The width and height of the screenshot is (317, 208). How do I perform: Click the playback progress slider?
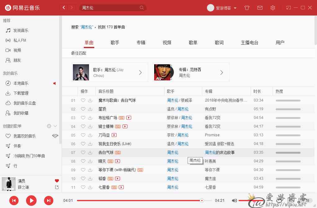(144, 201)
